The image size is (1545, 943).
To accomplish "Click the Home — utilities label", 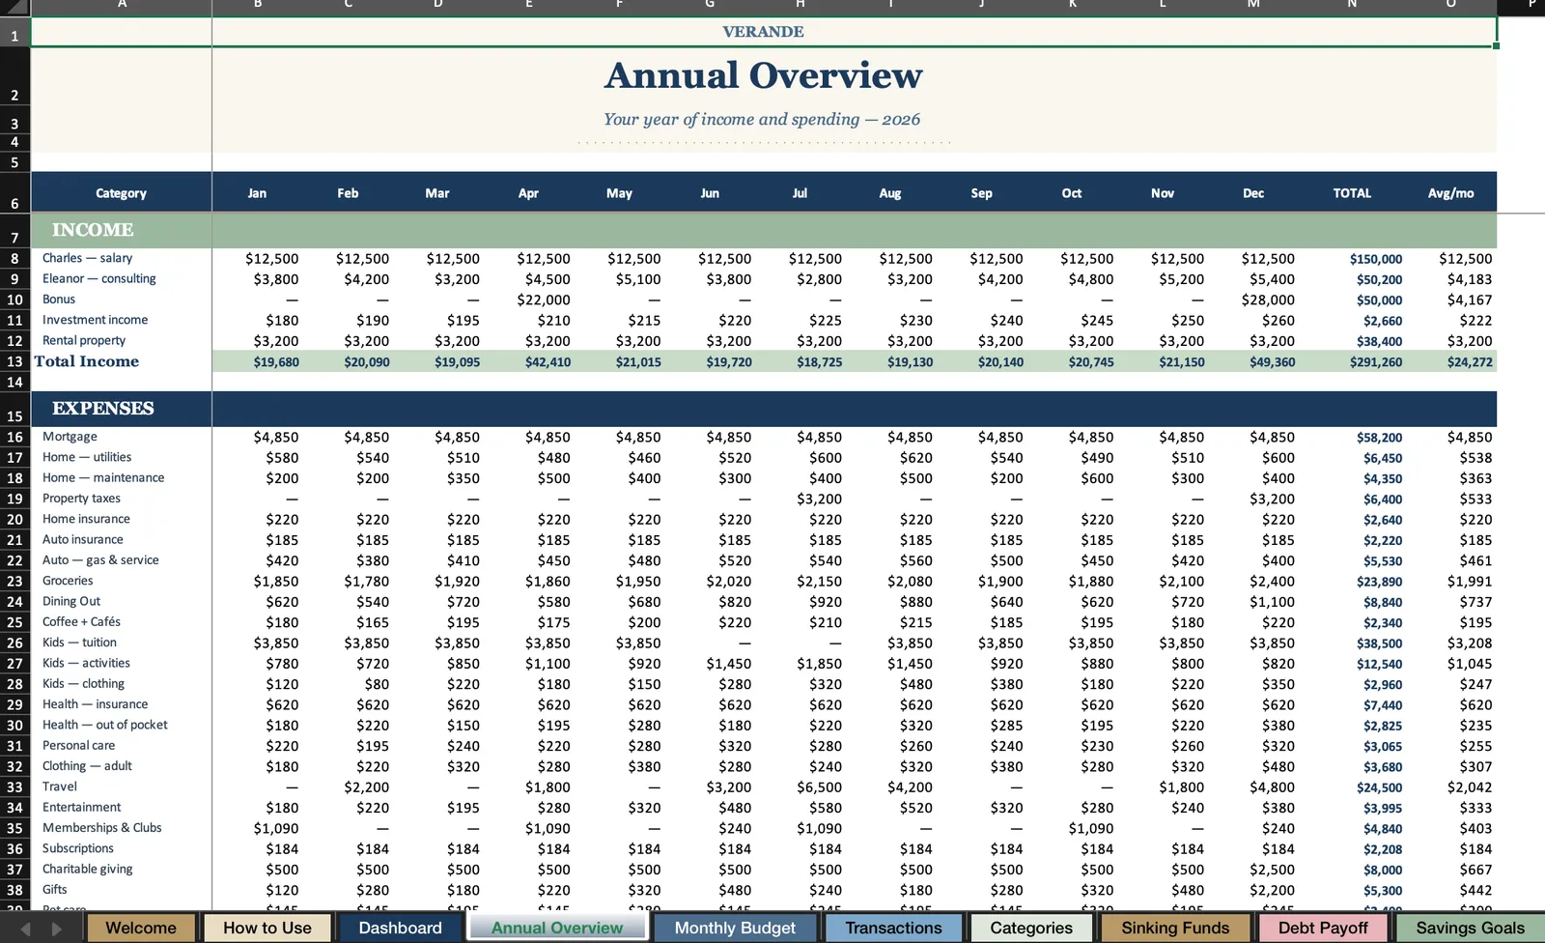I will (x=87, y=457).
